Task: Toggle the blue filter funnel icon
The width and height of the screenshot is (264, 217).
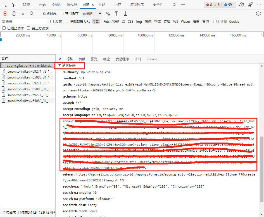Action: click(23, 13)
